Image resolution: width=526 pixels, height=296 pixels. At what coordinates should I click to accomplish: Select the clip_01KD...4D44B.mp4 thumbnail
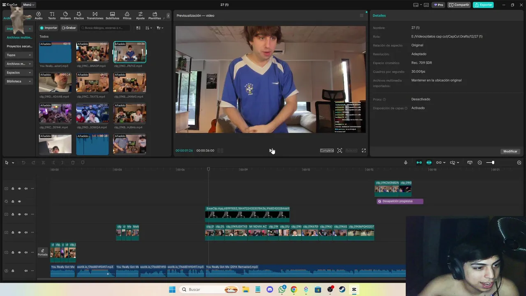pyautogui.click(x=55, y=83)
